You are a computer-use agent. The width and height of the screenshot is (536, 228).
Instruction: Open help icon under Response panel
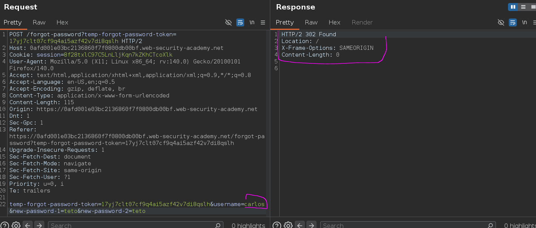click(x=276, y=225)
